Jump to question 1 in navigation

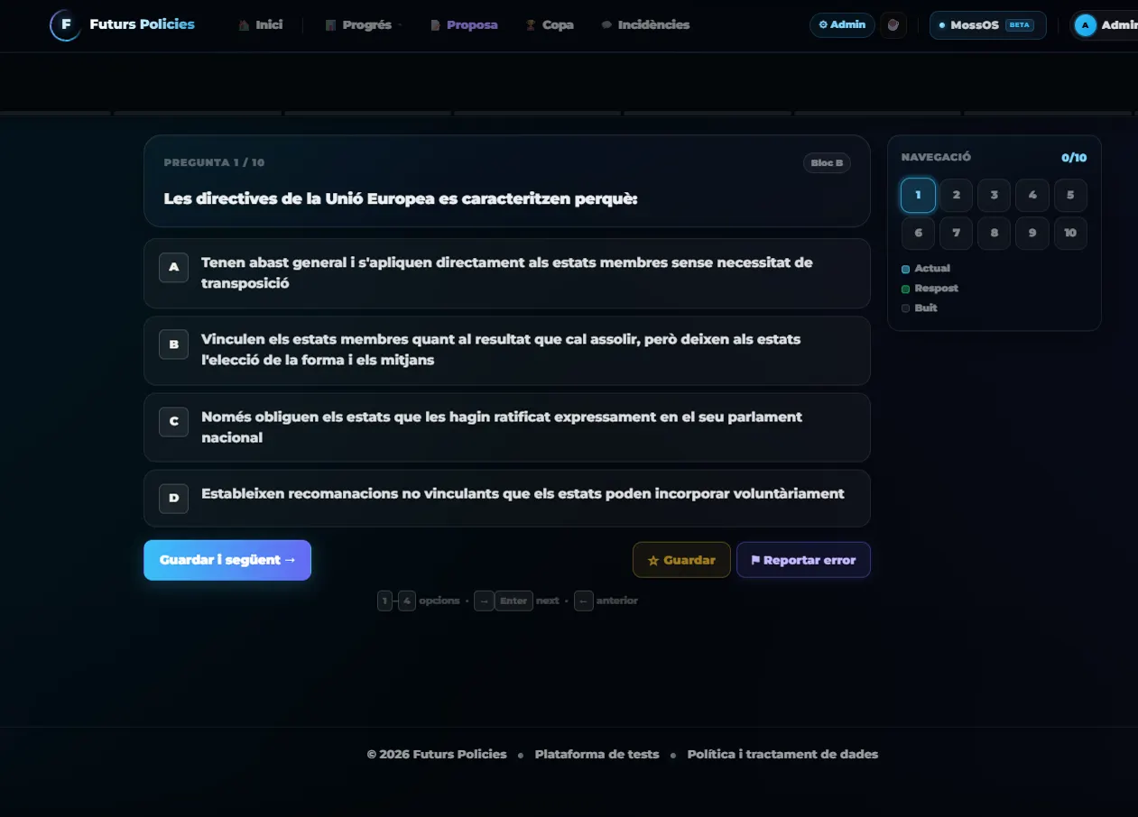coord(918,195)
